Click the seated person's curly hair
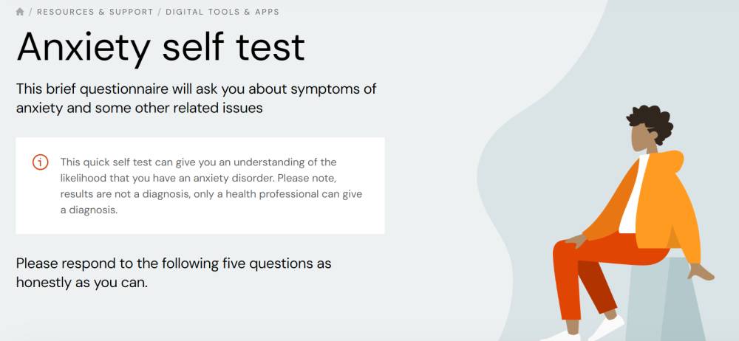 click(652, 122)
